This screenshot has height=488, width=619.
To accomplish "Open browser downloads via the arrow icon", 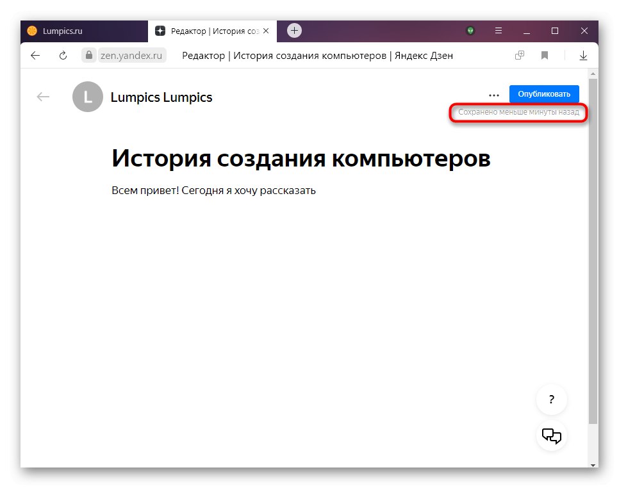I will click(x=583, y=55).
